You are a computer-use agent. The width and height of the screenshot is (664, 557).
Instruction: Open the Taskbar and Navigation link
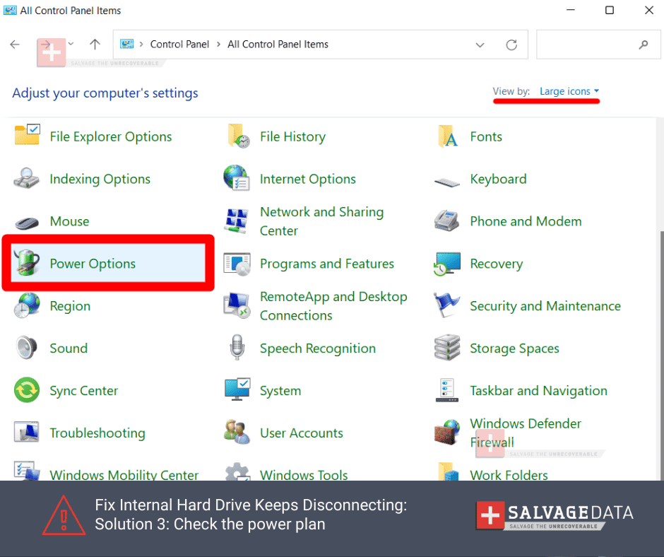click(x=539, y=391)
